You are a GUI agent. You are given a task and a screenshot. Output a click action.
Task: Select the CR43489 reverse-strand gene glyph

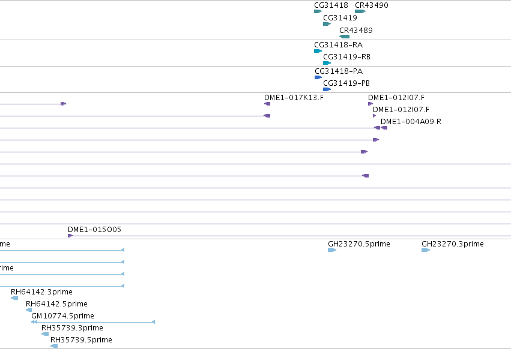tap(345, 37)
